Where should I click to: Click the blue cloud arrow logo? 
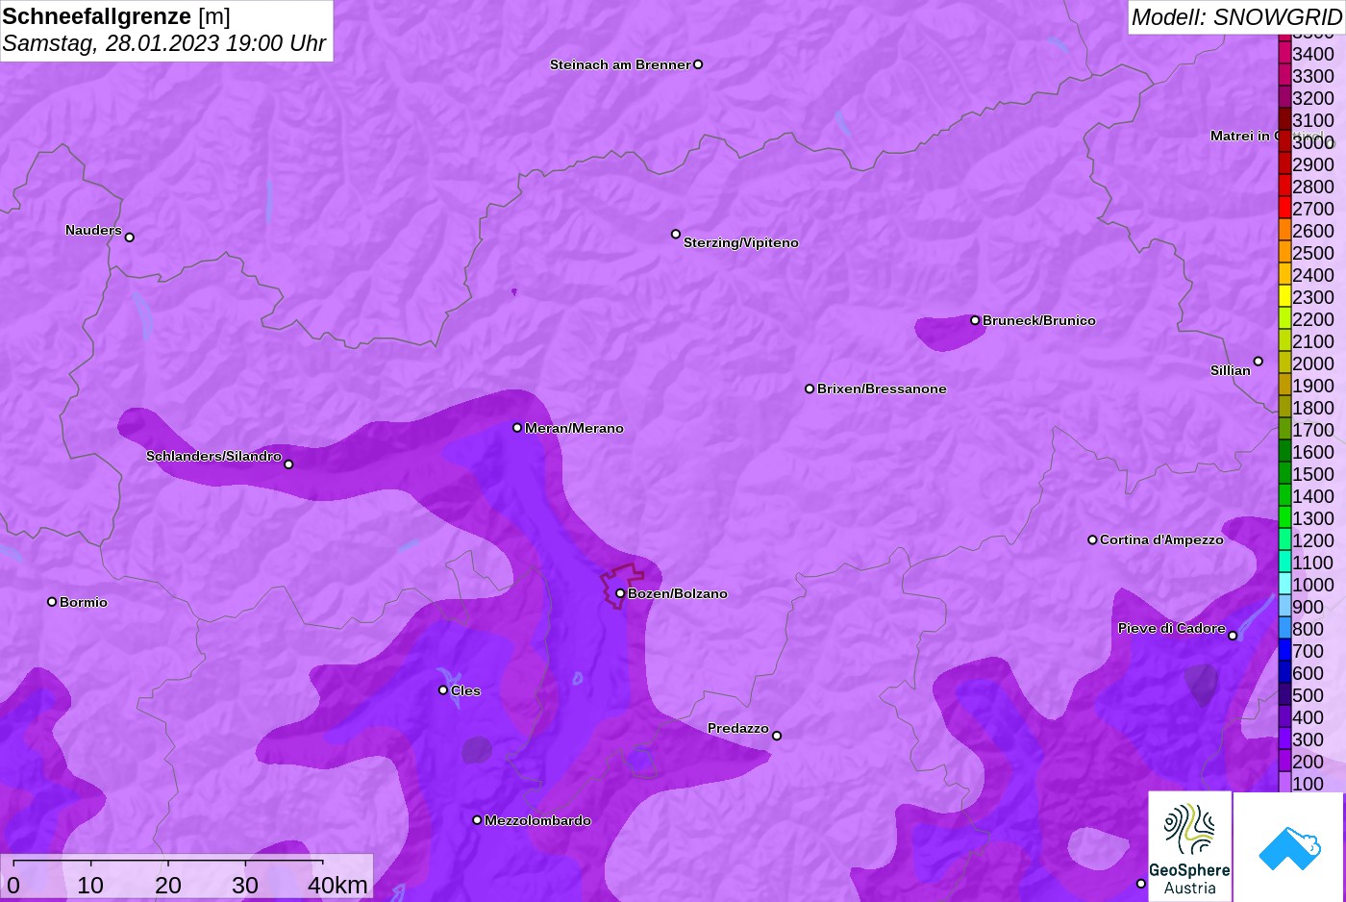coord(1289,847)
